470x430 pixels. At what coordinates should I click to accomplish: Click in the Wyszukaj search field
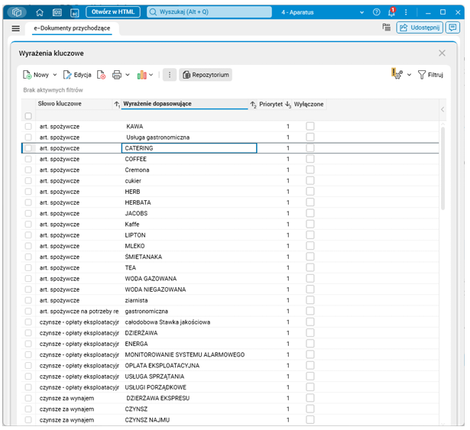(x=209, y=12)
